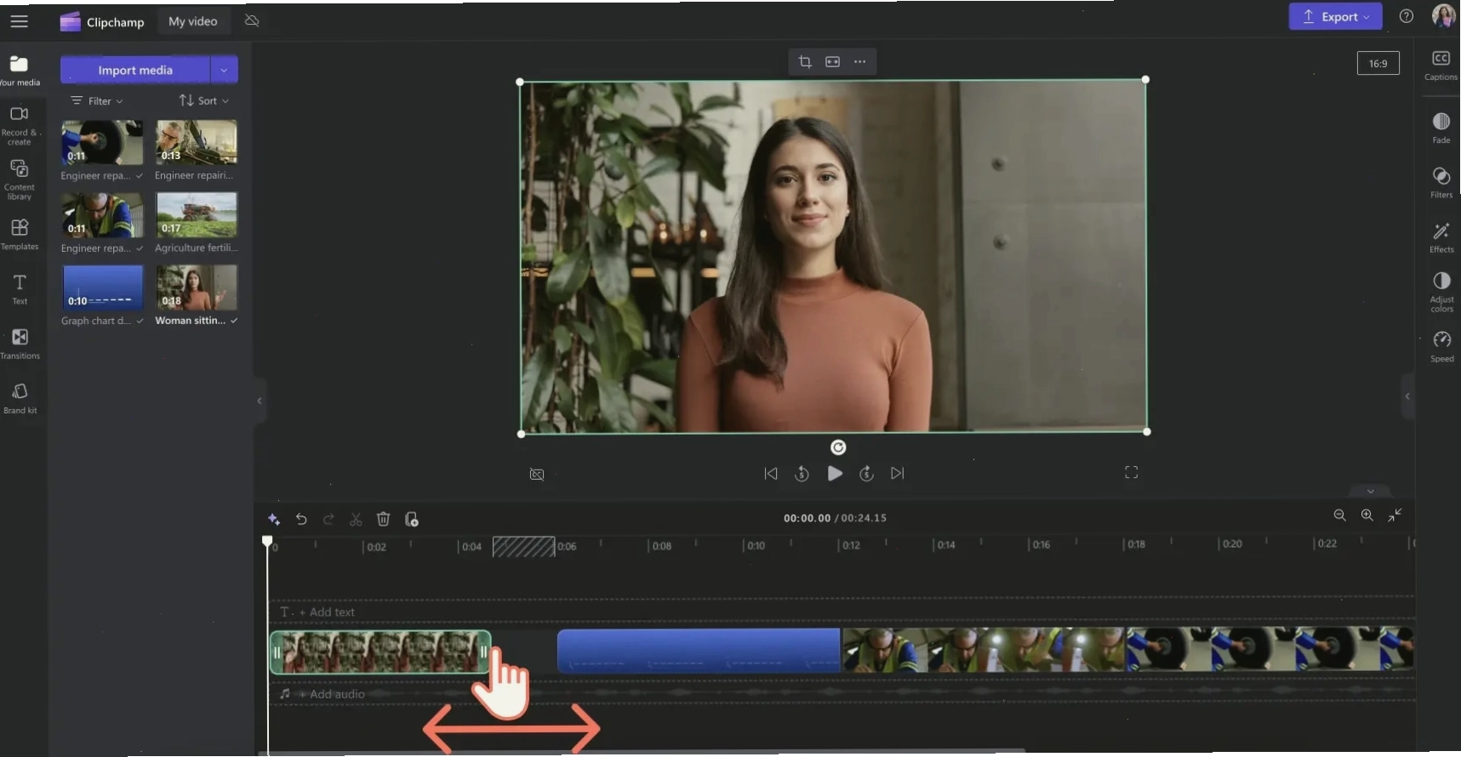Expand the right property panel arrow
1461x757 pixels.
[x=1407, y=396]
